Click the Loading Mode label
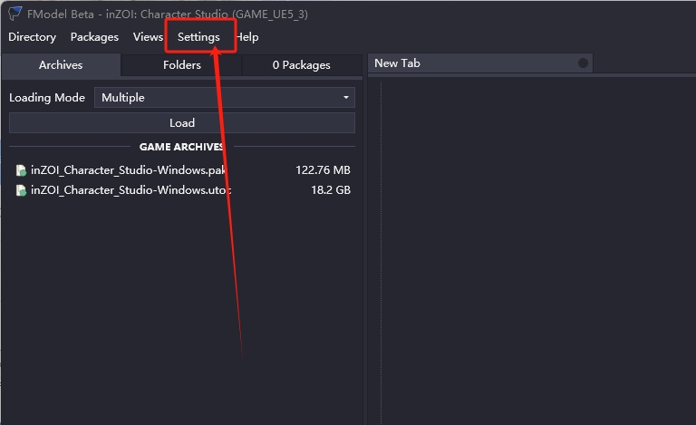 pyautogui.click(x=47, y=98)
